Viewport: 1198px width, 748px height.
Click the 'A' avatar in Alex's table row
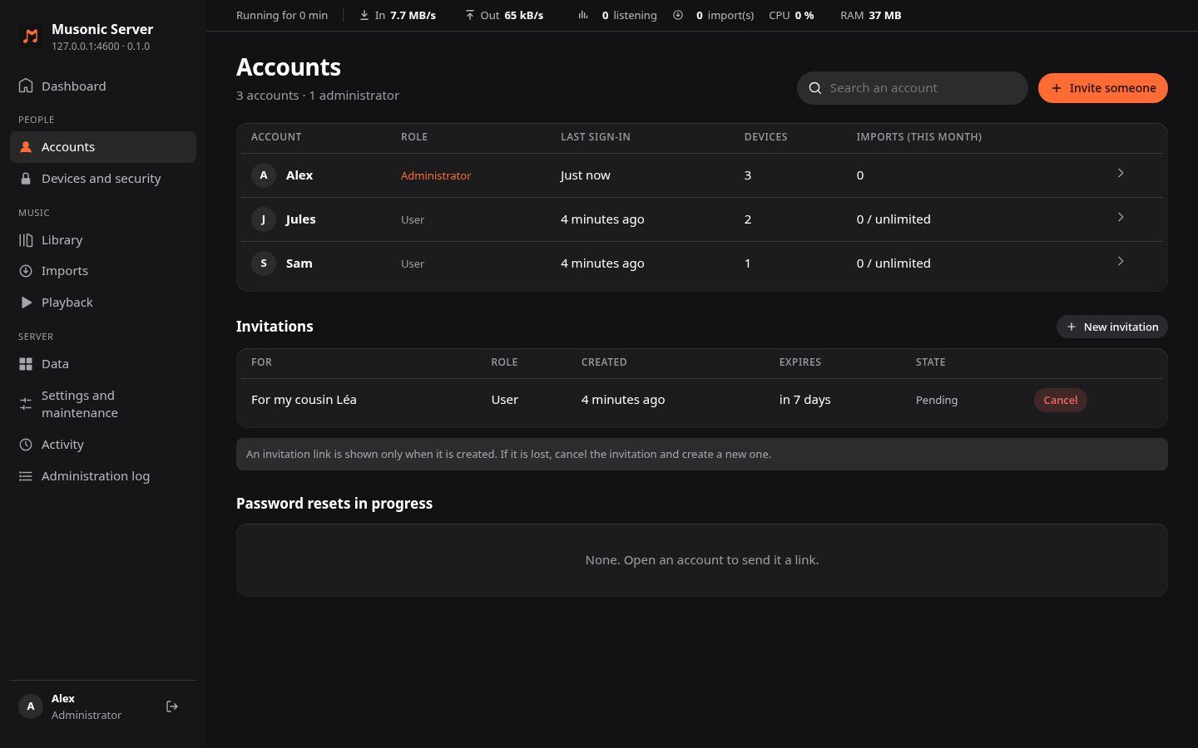pyautogui.click(x=264, y=175)
